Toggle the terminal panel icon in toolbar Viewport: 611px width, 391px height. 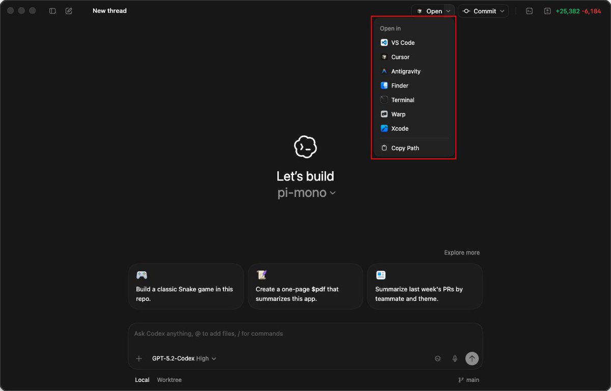tap(530, 11)
